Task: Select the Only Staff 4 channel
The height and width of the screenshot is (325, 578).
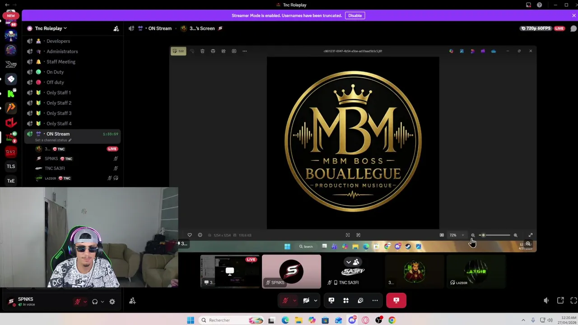Action: click(72, 124)
